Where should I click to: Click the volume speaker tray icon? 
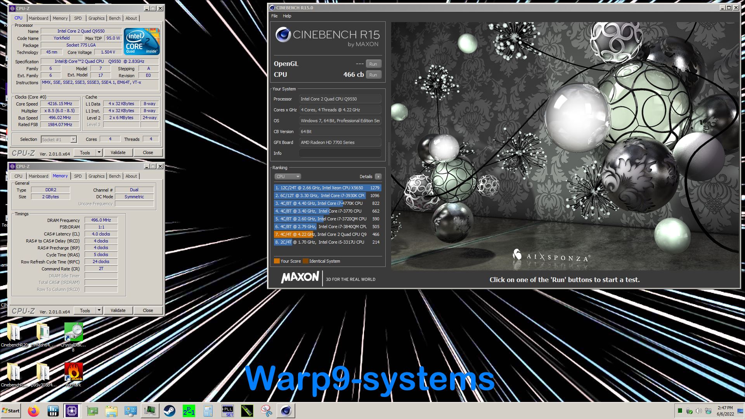(x=698, y=411)
